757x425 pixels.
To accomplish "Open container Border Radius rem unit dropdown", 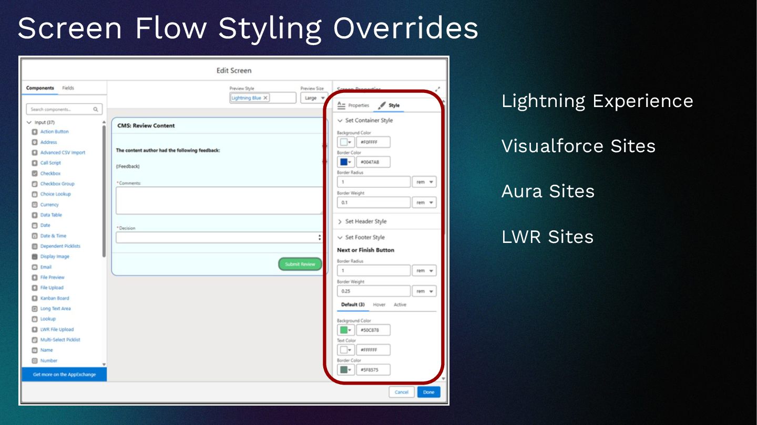I will [424, 182].
